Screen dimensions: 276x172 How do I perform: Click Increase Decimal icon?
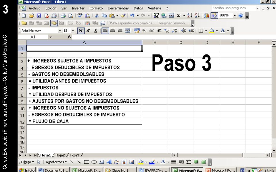167,31
